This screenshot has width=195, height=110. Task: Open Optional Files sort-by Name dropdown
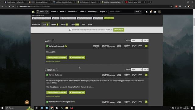click(x=136, y=69)
